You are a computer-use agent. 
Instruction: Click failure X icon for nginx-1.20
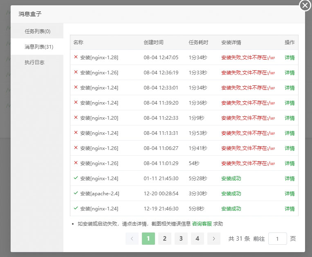pos(76,118)
